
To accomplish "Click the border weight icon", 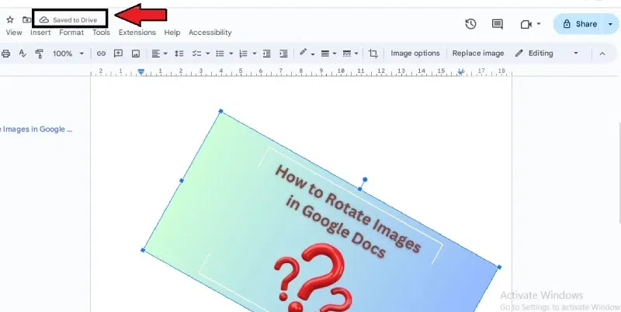I will pos(325,54).
